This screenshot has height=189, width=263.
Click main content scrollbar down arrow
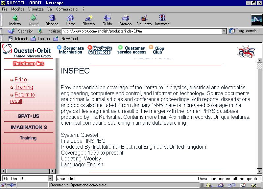(260, 171)
